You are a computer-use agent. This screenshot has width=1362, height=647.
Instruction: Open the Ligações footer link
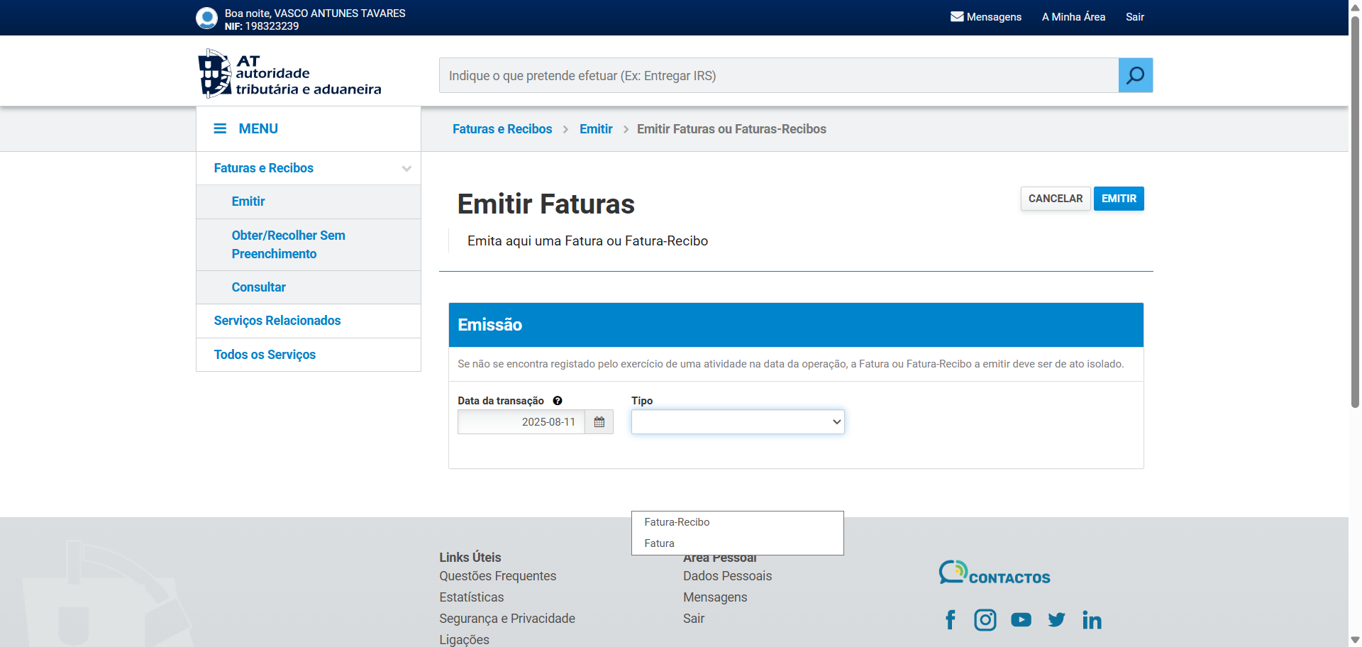click(x=465, y=640)
